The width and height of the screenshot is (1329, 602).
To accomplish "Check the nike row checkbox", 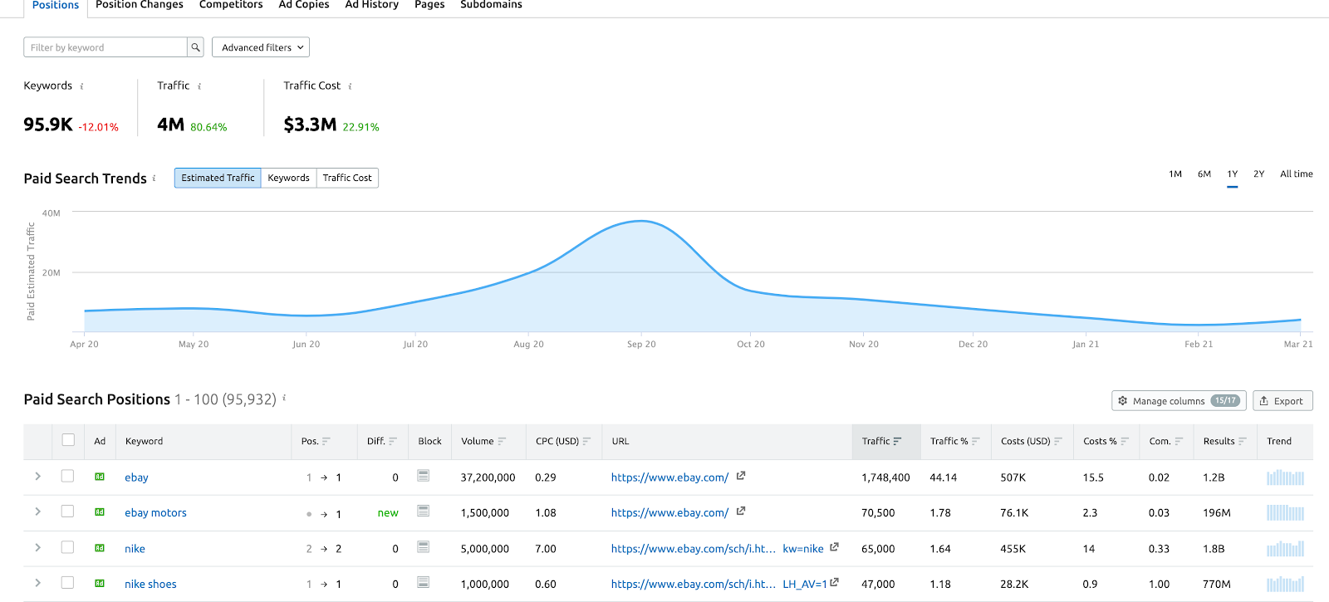I will pyautogui.click(x=68, y=547).
